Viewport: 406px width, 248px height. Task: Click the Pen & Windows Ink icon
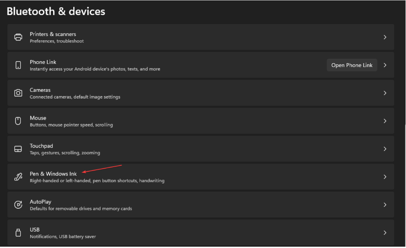[x=18, y=177]
